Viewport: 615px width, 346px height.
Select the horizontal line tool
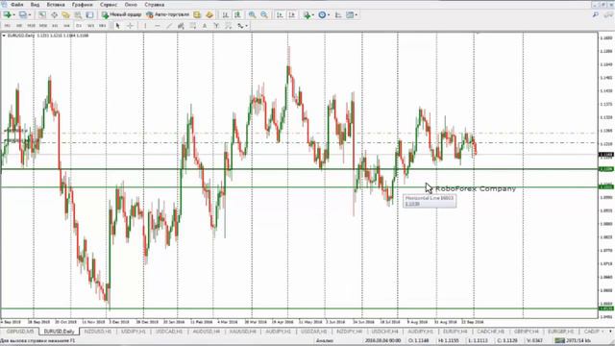point(158,26)
